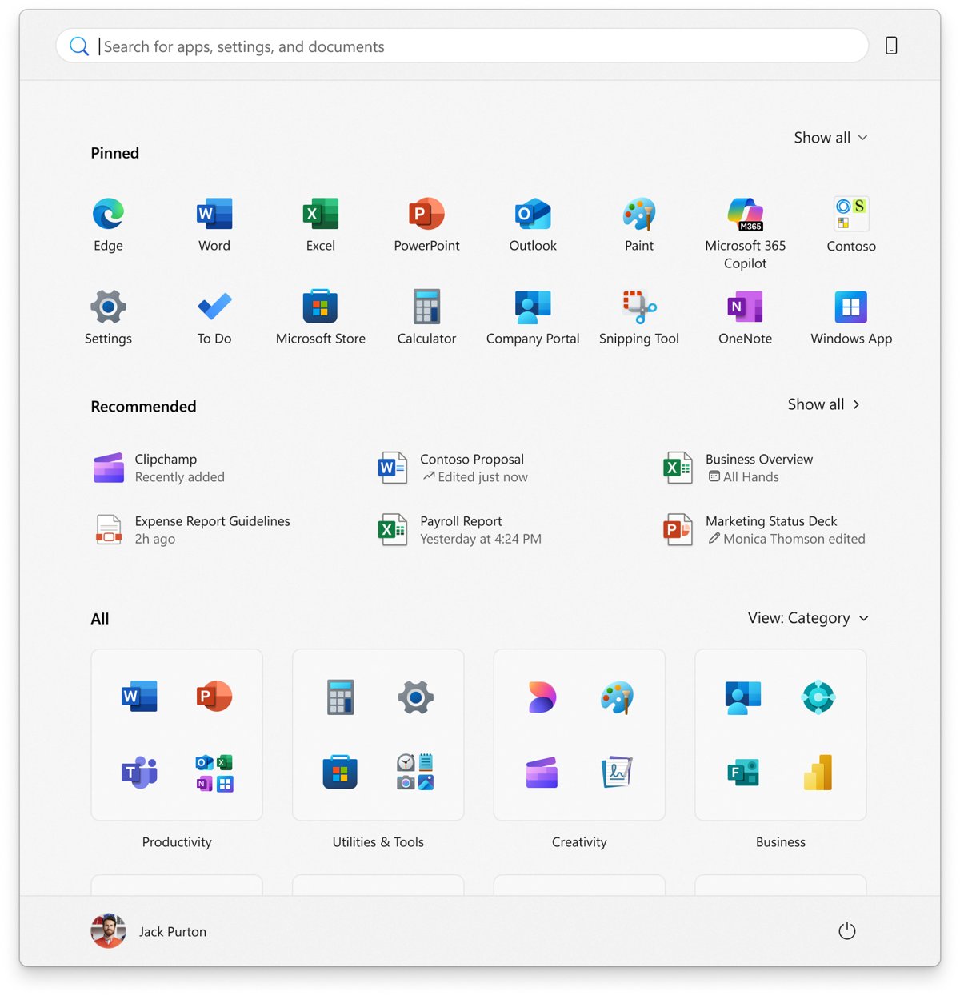Click Jack Purton's profile picture

point(108,931)
